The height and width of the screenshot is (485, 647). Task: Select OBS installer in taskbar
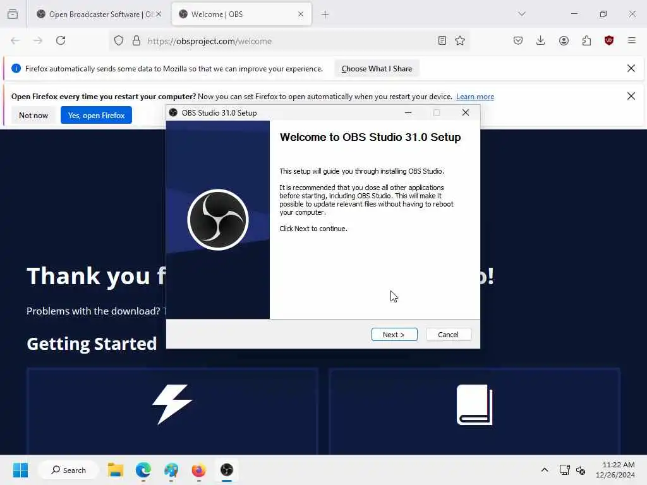point(227,470)
